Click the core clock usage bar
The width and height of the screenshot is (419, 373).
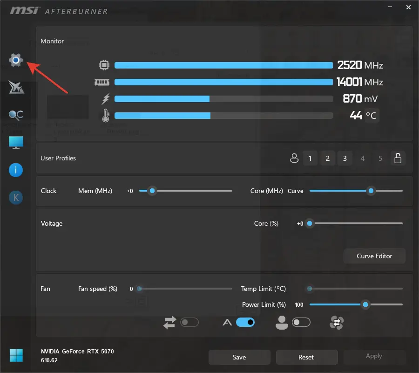tap(223, 65)
